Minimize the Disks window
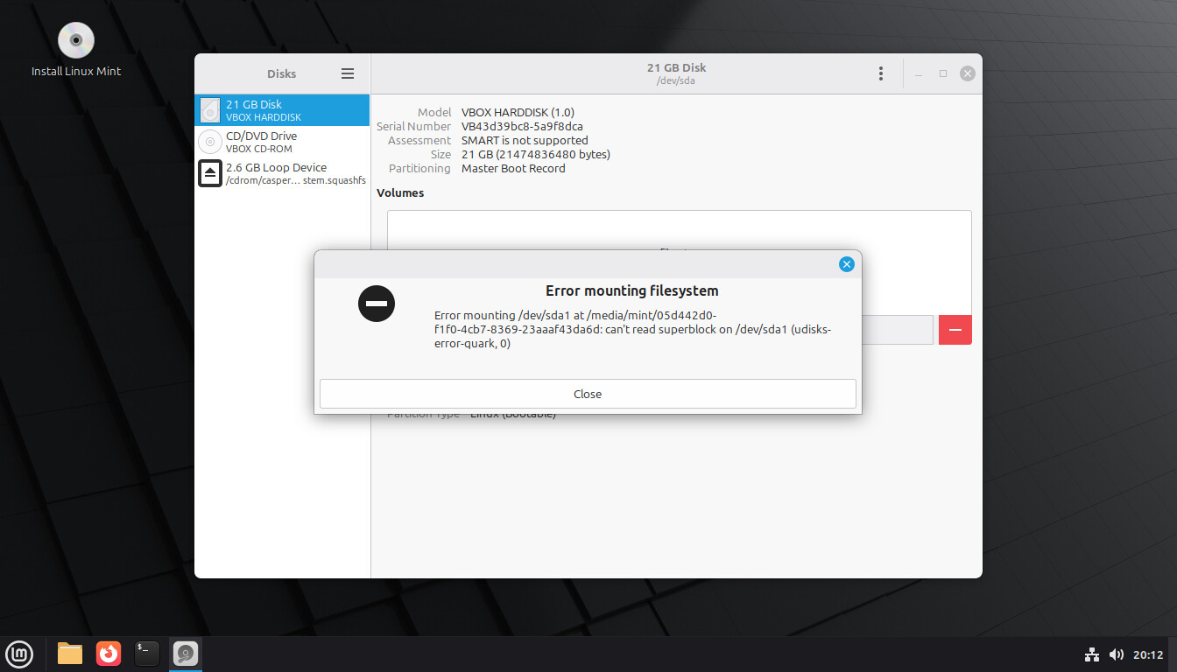 [x=919, y=74]
